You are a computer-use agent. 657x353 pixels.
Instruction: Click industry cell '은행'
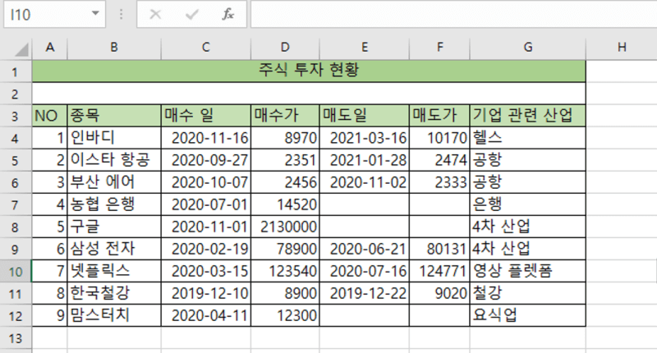click(x=528, y=204)
